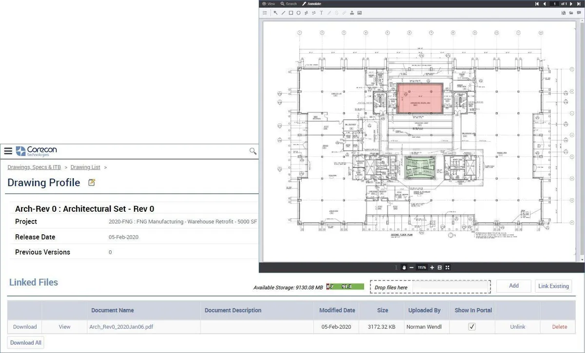This screenshot has width=585, height=353.
Task: Go to first page in viewer
Action: [x=537, y=4]
